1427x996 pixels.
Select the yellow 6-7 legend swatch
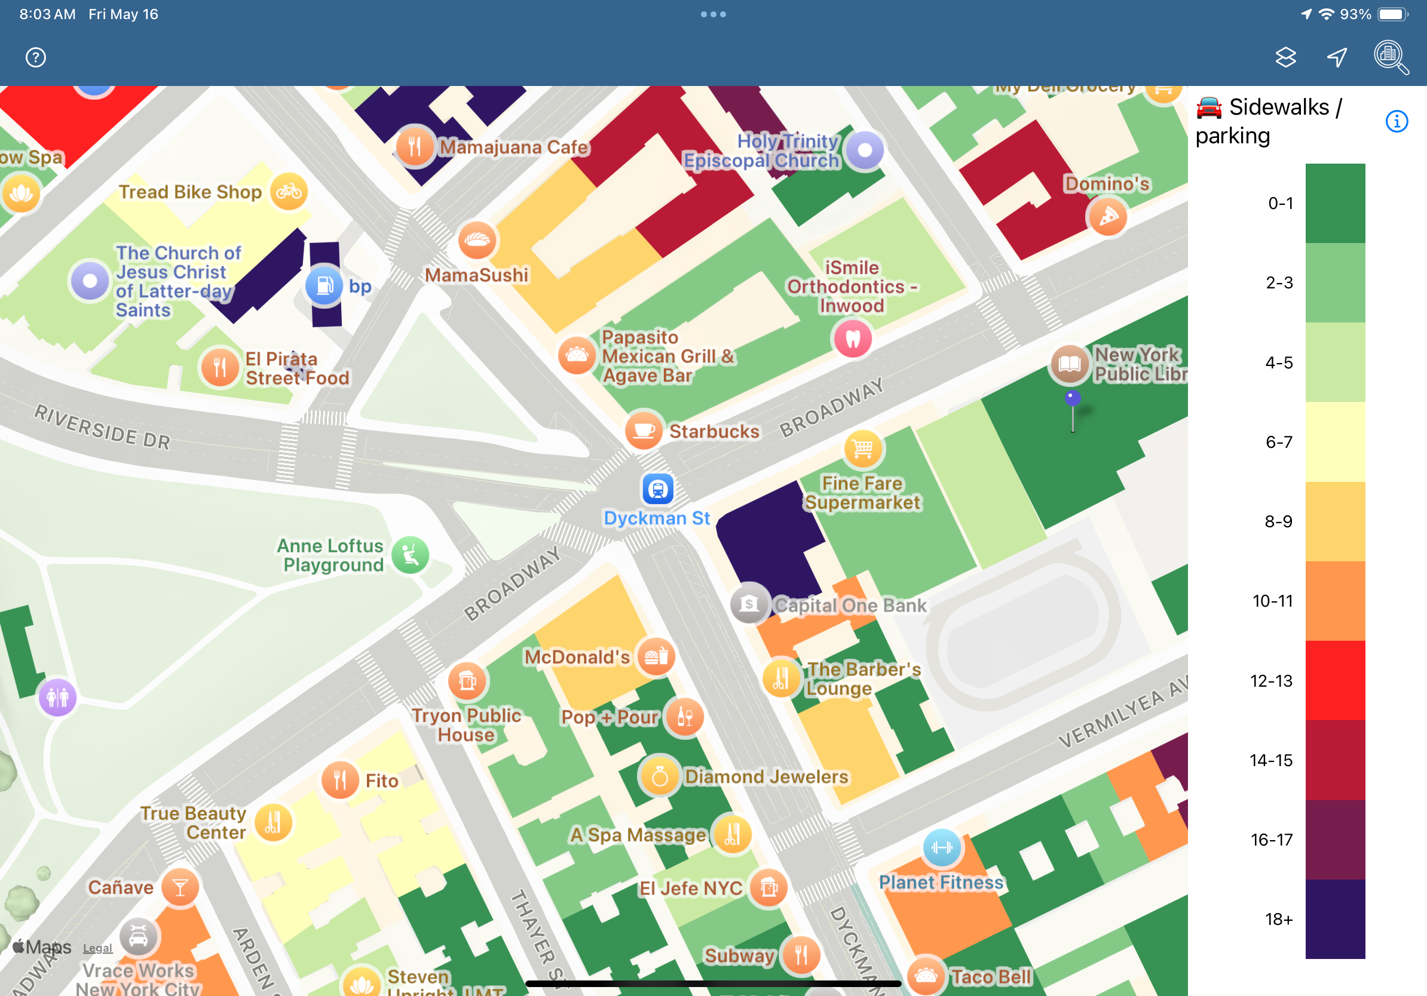click(x=1335, y=441)
